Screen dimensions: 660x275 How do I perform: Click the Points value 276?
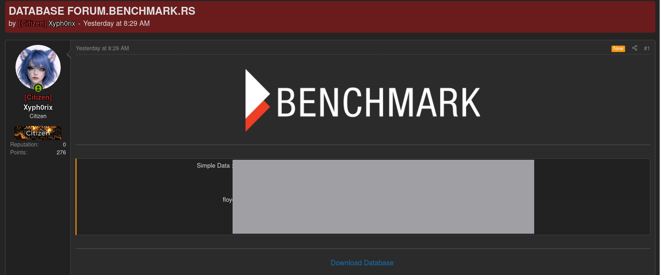[x=61, y=153]
